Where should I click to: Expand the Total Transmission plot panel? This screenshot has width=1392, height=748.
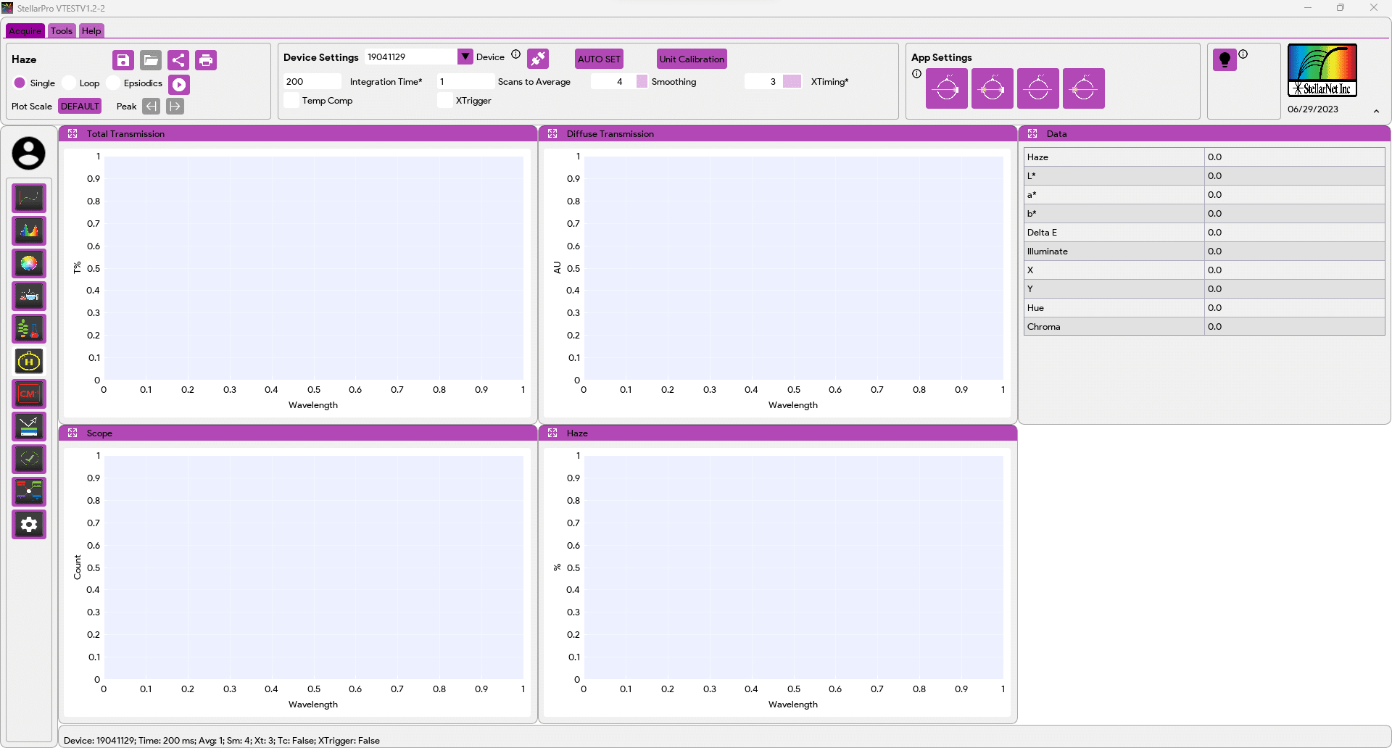72,134
